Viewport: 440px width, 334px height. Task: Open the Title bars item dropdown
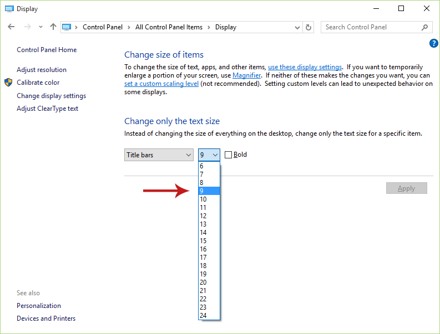[x=159, y=155]
